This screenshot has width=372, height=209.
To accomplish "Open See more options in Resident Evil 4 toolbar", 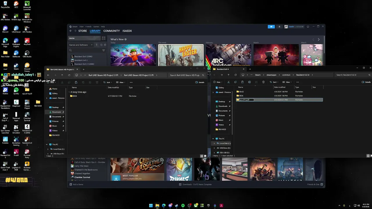I will click(x=297, y=82).
